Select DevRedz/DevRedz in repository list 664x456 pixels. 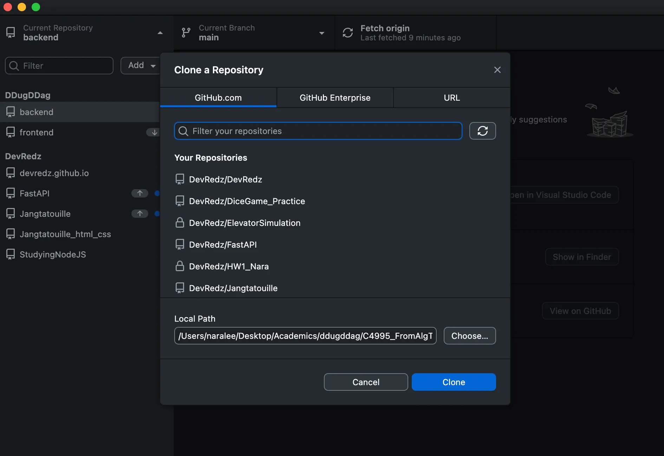coord(335,179)
